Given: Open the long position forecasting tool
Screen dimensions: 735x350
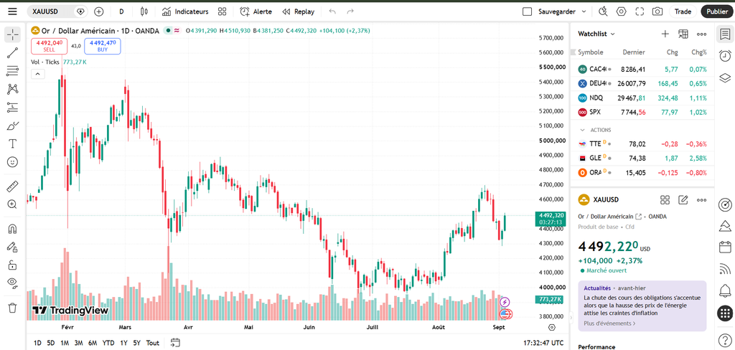Looking at the screenshot, I should (x=13, y=108).
